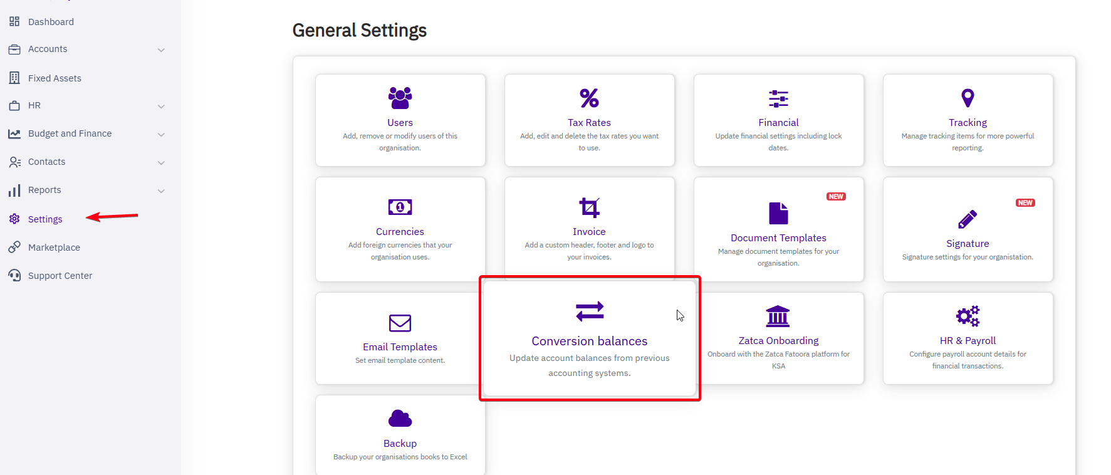This screenshot has height=475, width=1111.
Task: Click the Email Templates envelope icon
Action: click(x=400, y=323)
